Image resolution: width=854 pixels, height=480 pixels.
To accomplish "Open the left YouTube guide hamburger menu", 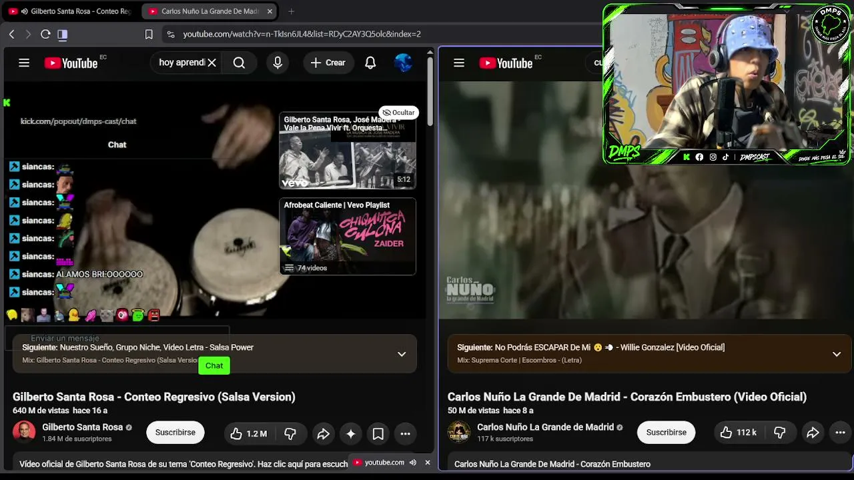I will pos(24,63).
